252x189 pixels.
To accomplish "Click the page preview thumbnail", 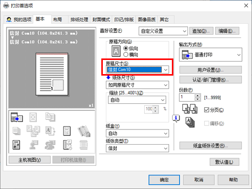I will (52, 74).
